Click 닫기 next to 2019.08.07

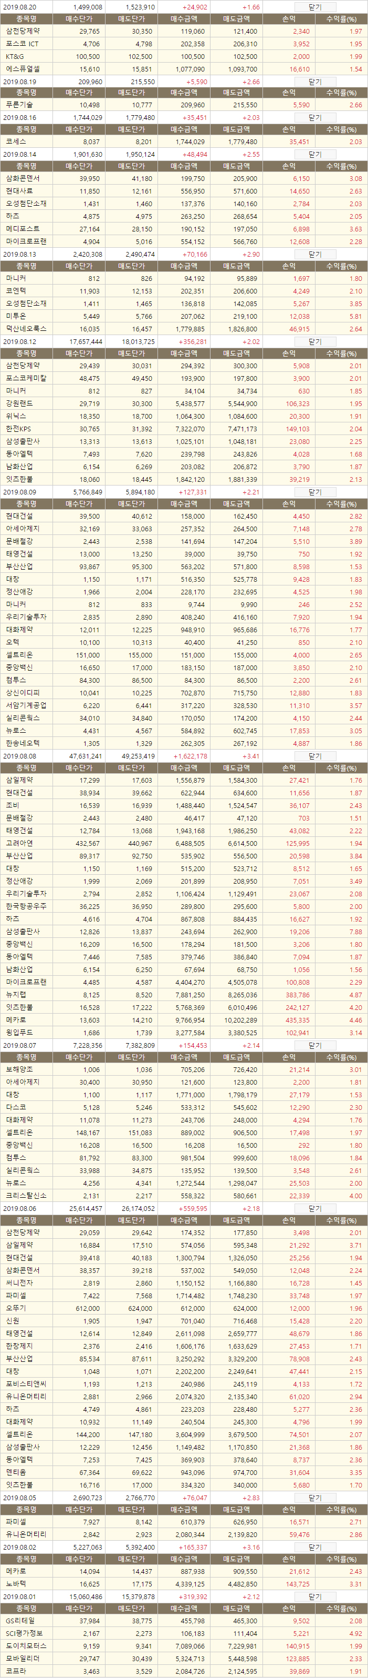(x=314, y=1045)
